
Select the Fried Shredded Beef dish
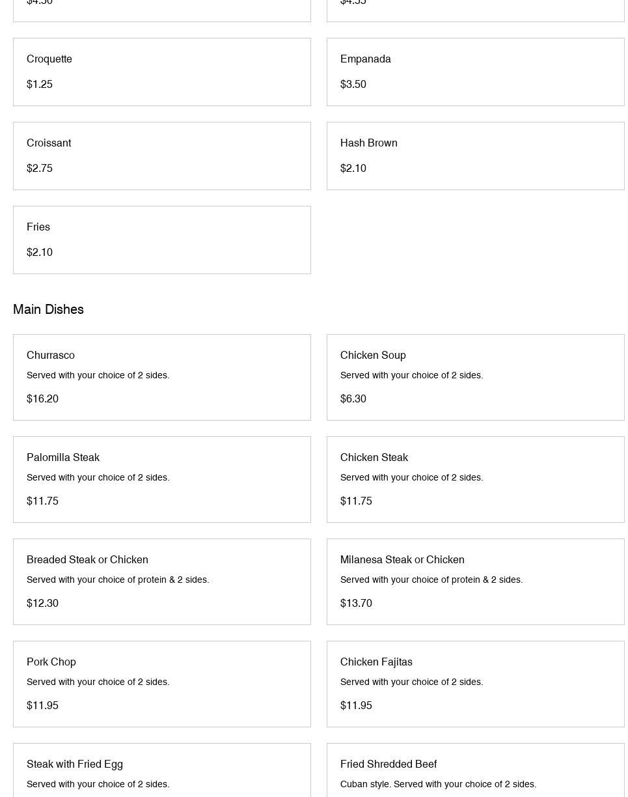click(475, 772)
